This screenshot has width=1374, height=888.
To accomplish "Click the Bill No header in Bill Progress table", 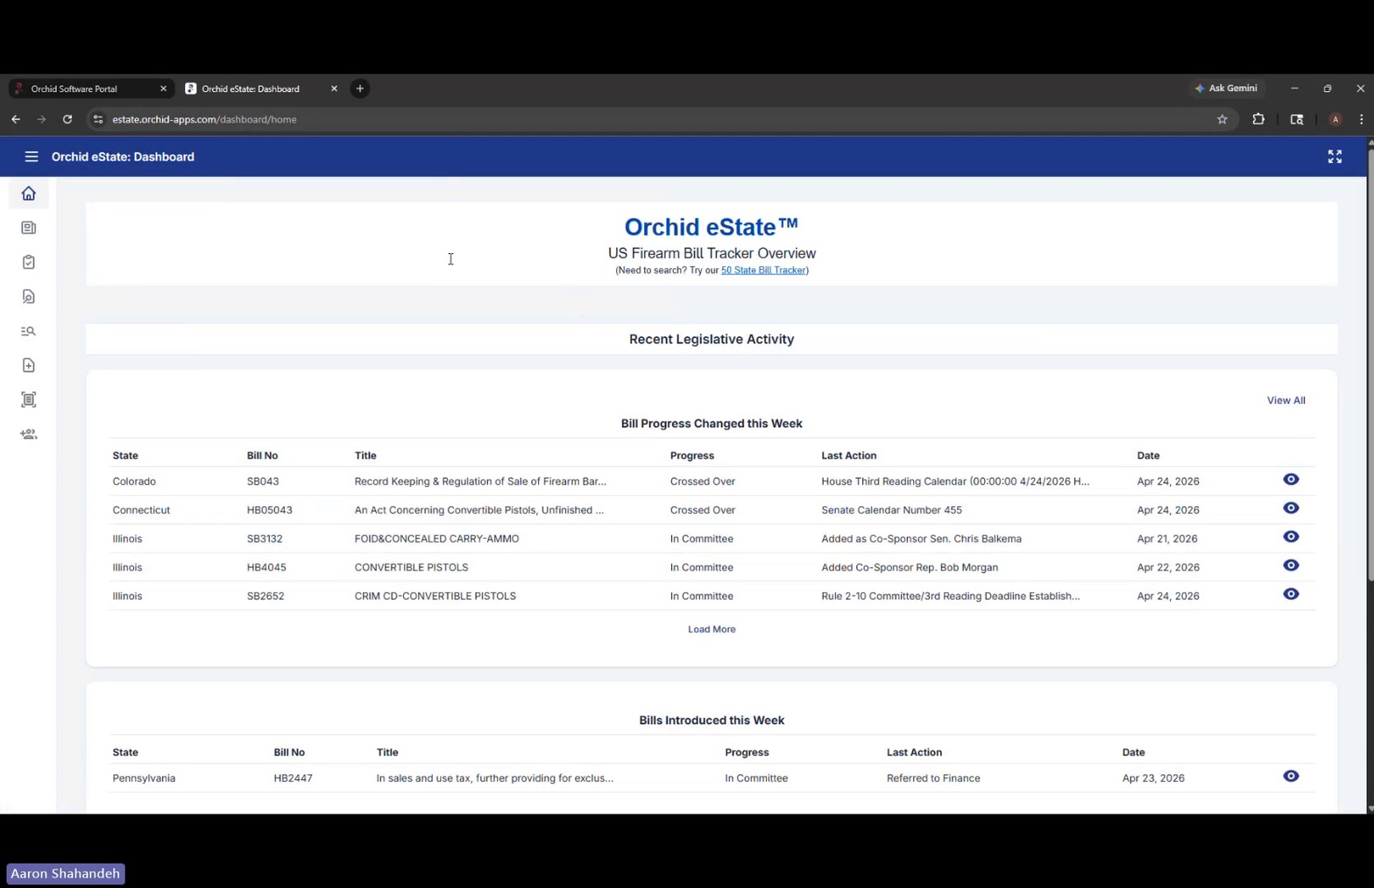I will (x=262, y=455).
